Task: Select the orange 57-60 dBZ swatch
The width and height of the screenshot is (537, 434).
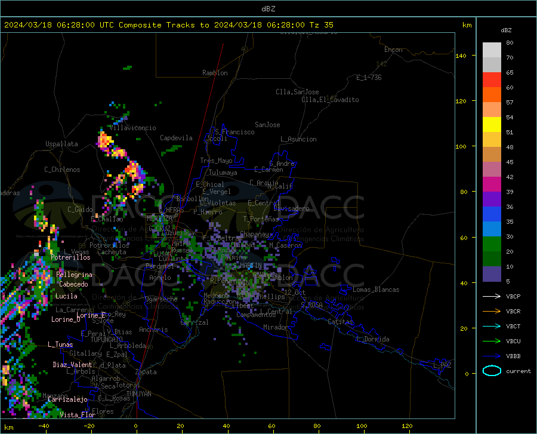Action: (492, 95)
